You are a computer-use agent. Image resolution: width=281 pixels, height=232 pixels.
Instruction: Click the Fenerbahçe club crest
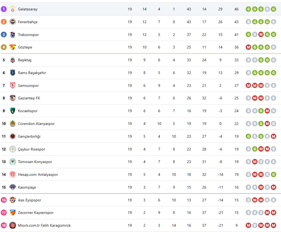[x=13, y=22]
